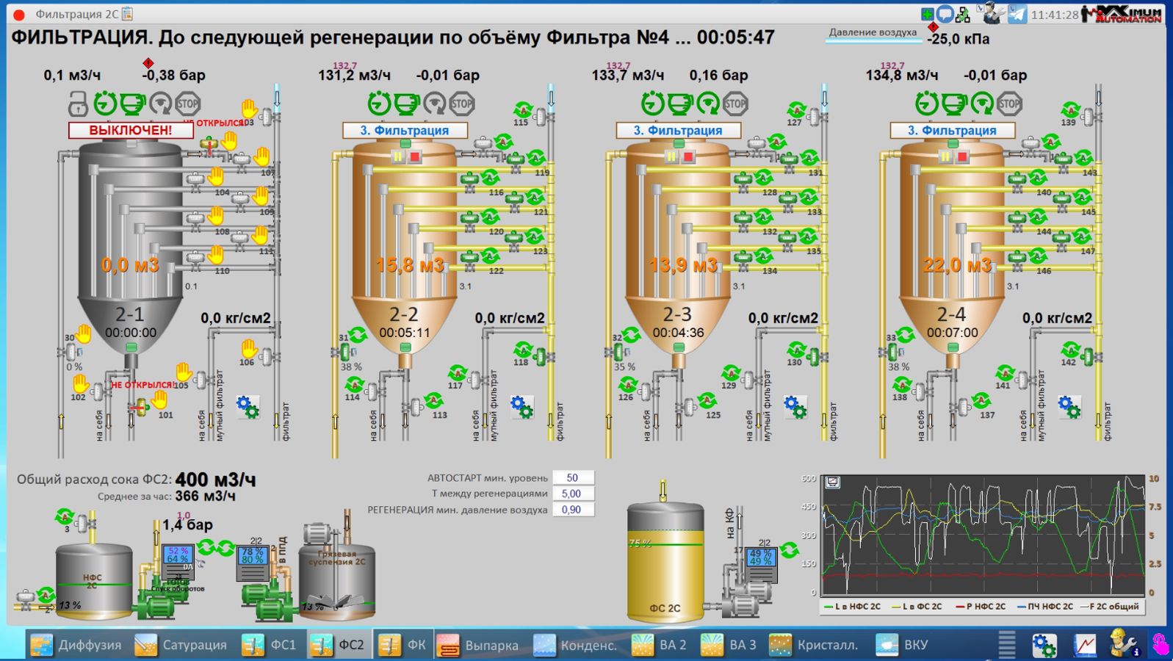This screenshot has height=661, width=1173.
Task: Open gear settings under filter 2-2
Action: click(x=521, y=406)
